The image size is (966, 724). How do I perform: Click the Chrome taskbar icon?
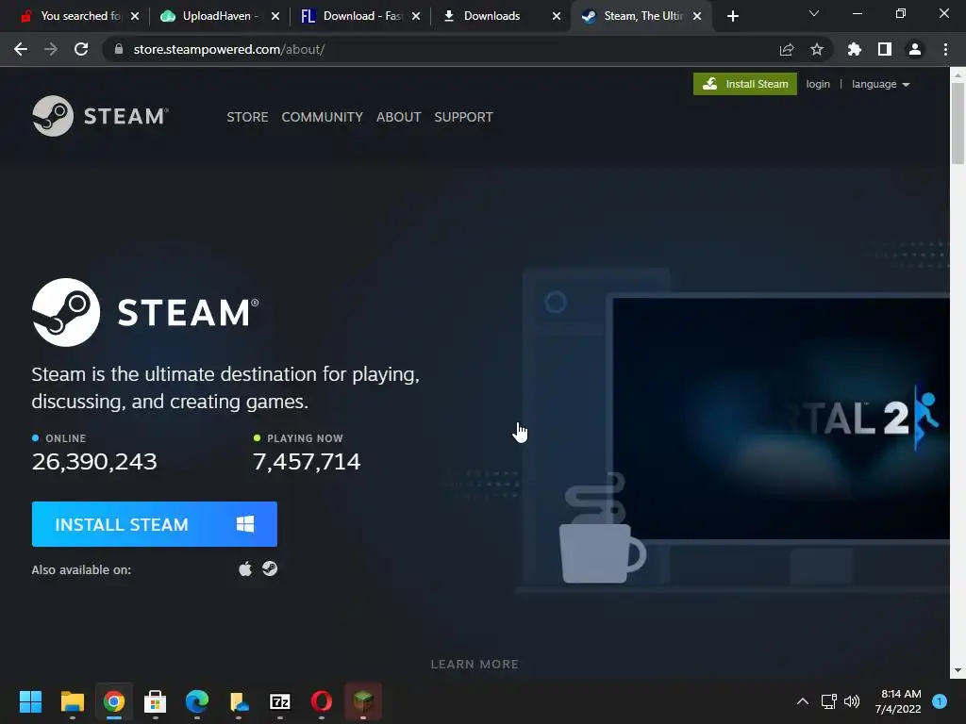(114, 700)
